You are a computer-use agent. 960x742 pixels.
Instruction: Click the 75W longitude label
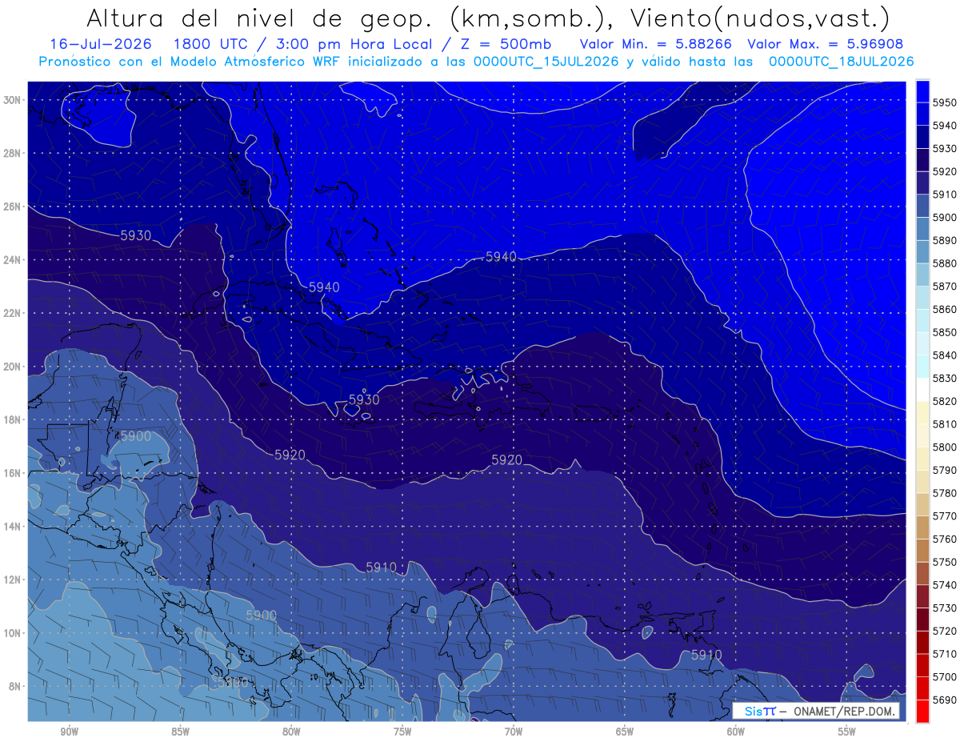coord(402,732)
